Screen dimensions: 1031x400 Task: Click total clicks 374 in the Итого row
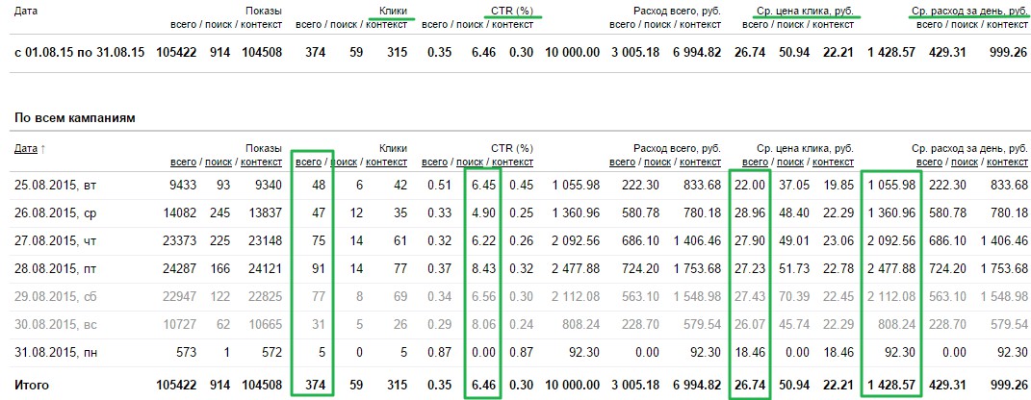tap(316, 385)
